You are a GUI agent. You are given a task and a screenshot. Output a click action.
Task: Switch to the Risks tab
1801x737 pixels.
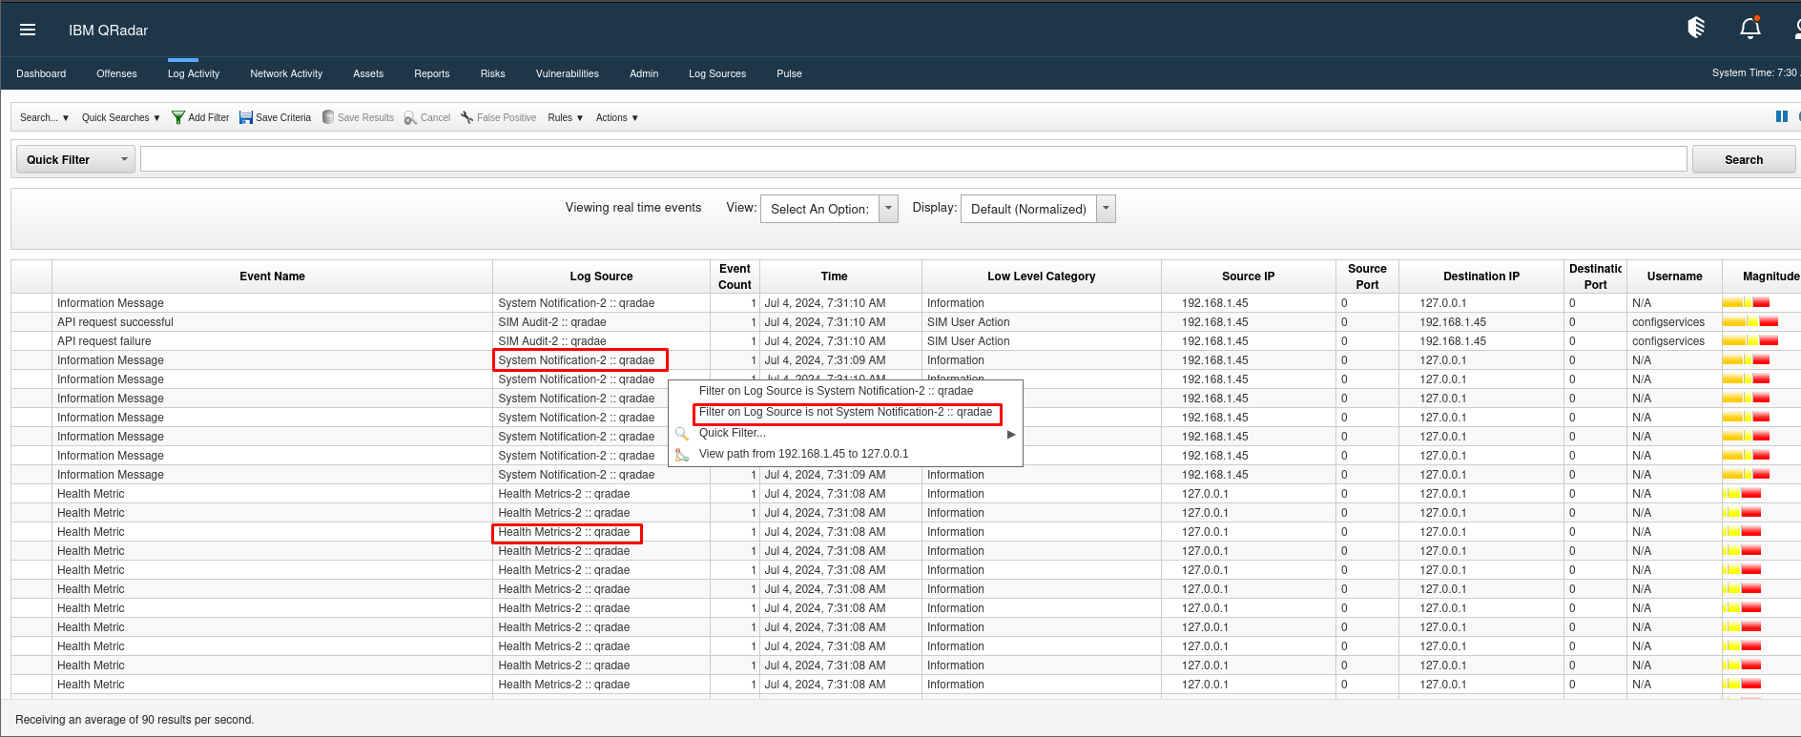coord(492,73)
